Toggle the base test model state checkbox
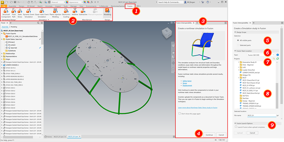The image size is (284, 142). pos(7,48)
